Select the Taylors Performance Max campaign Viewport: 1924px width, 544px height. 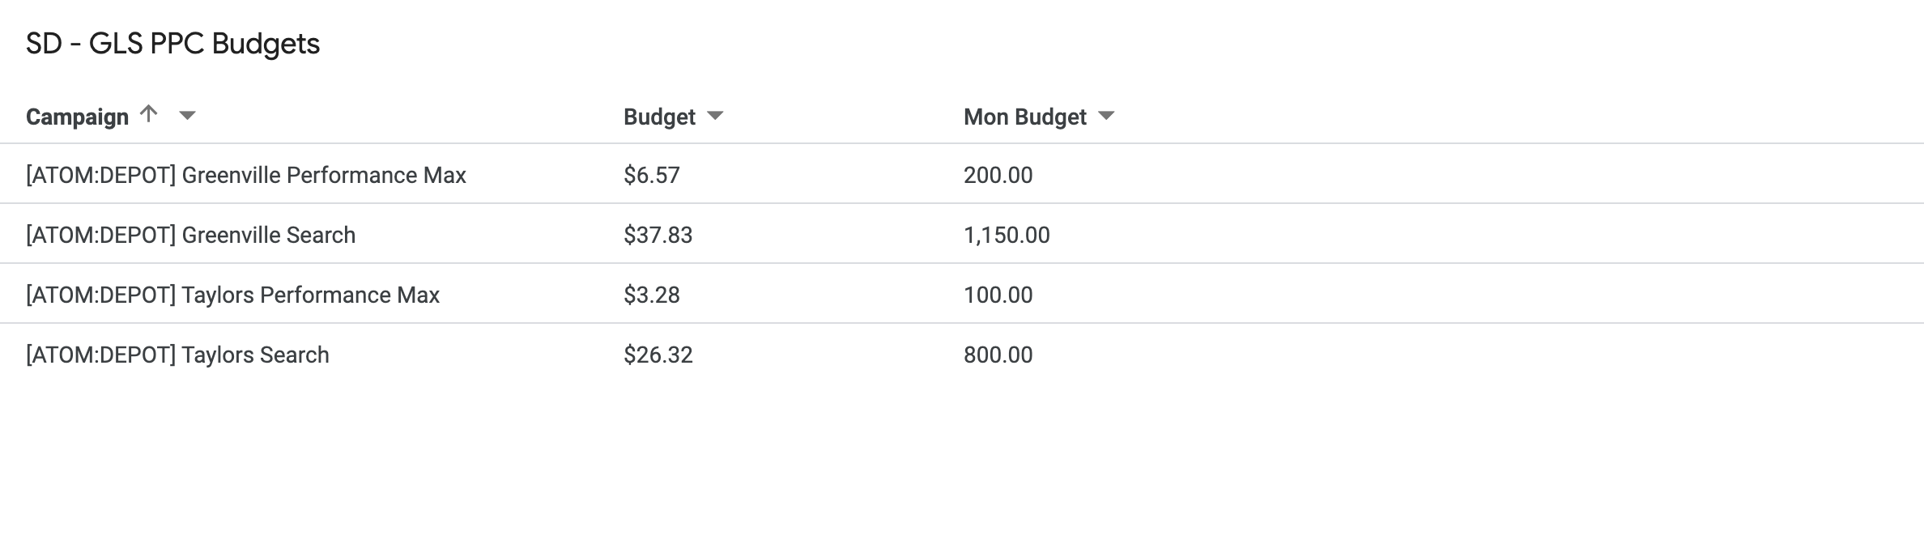(x=232, y=295)
